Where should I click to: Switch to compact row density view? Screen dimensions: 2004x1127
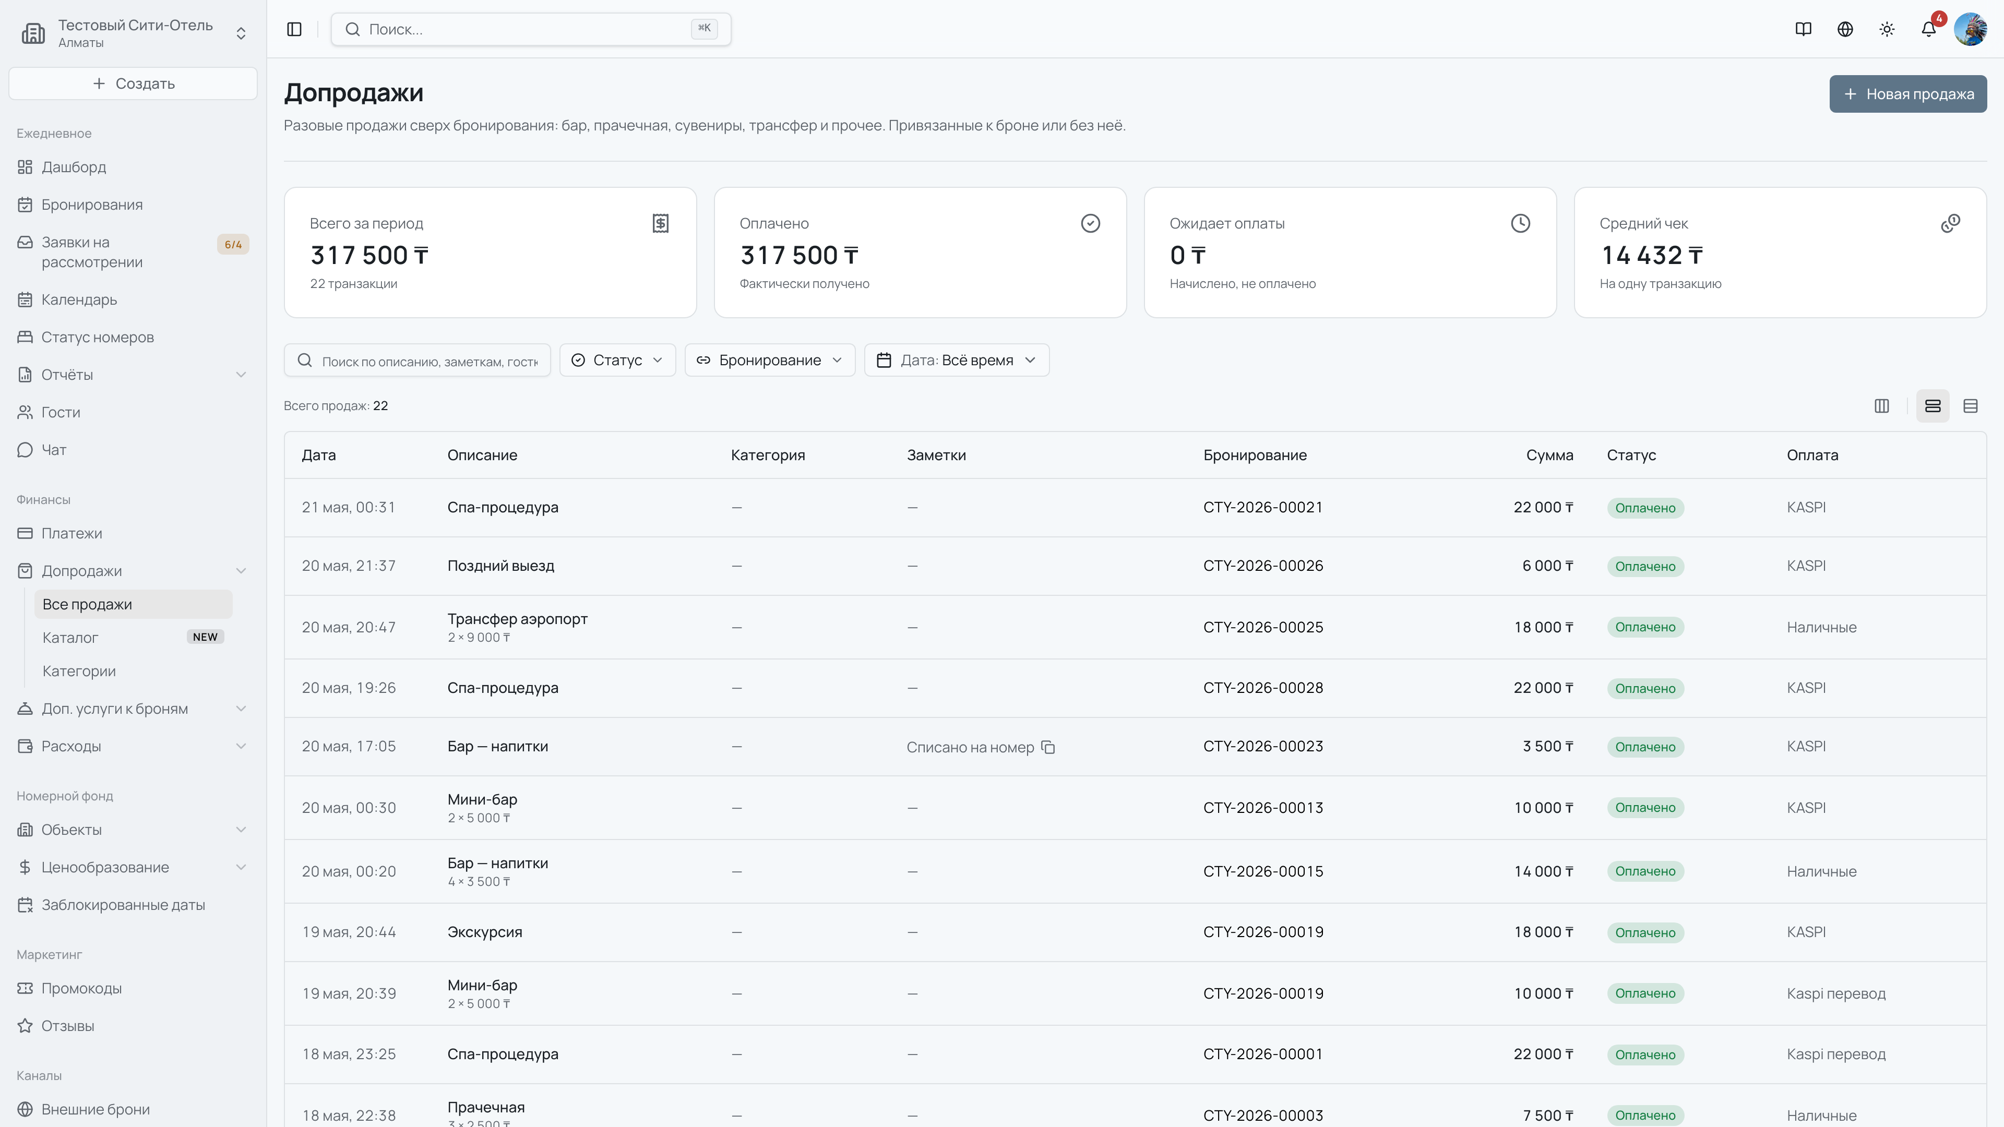coord(1971,406)
